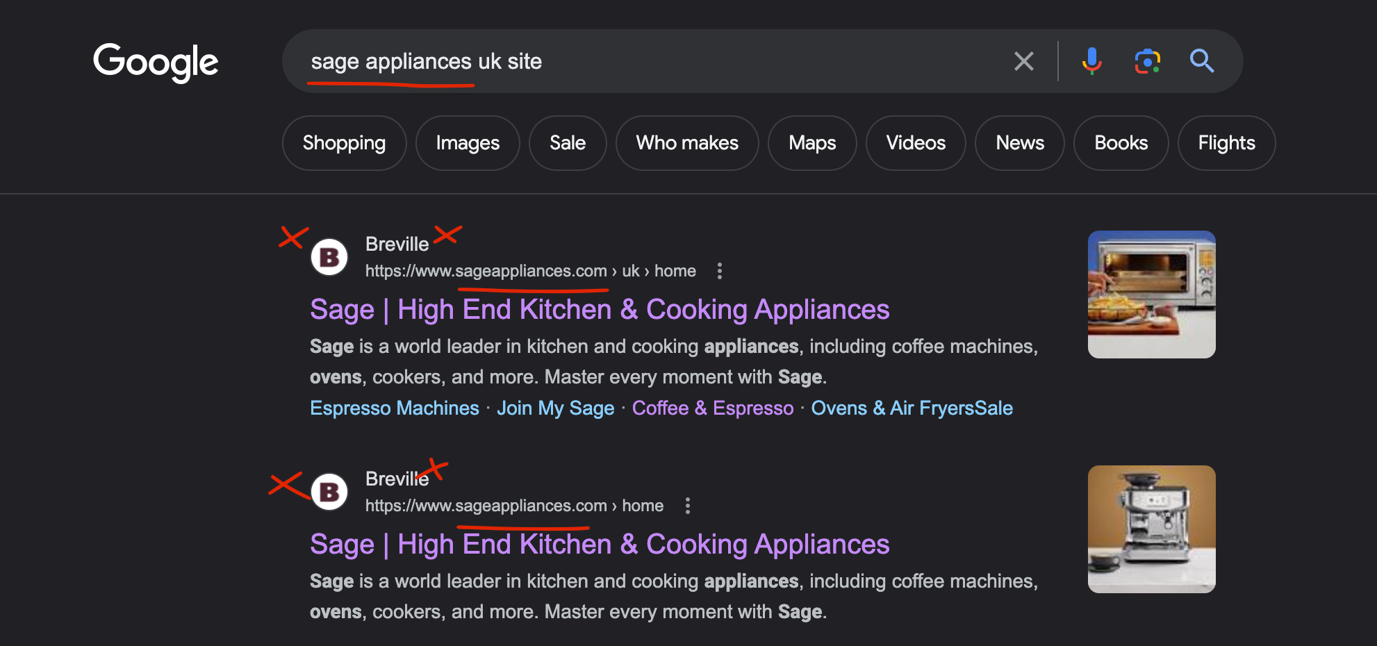This screenshot has width=1377, height=646.
Task: Click the espresso machine thumbnail on second result
Action: pyautogui.click(x=1151, y=529)
